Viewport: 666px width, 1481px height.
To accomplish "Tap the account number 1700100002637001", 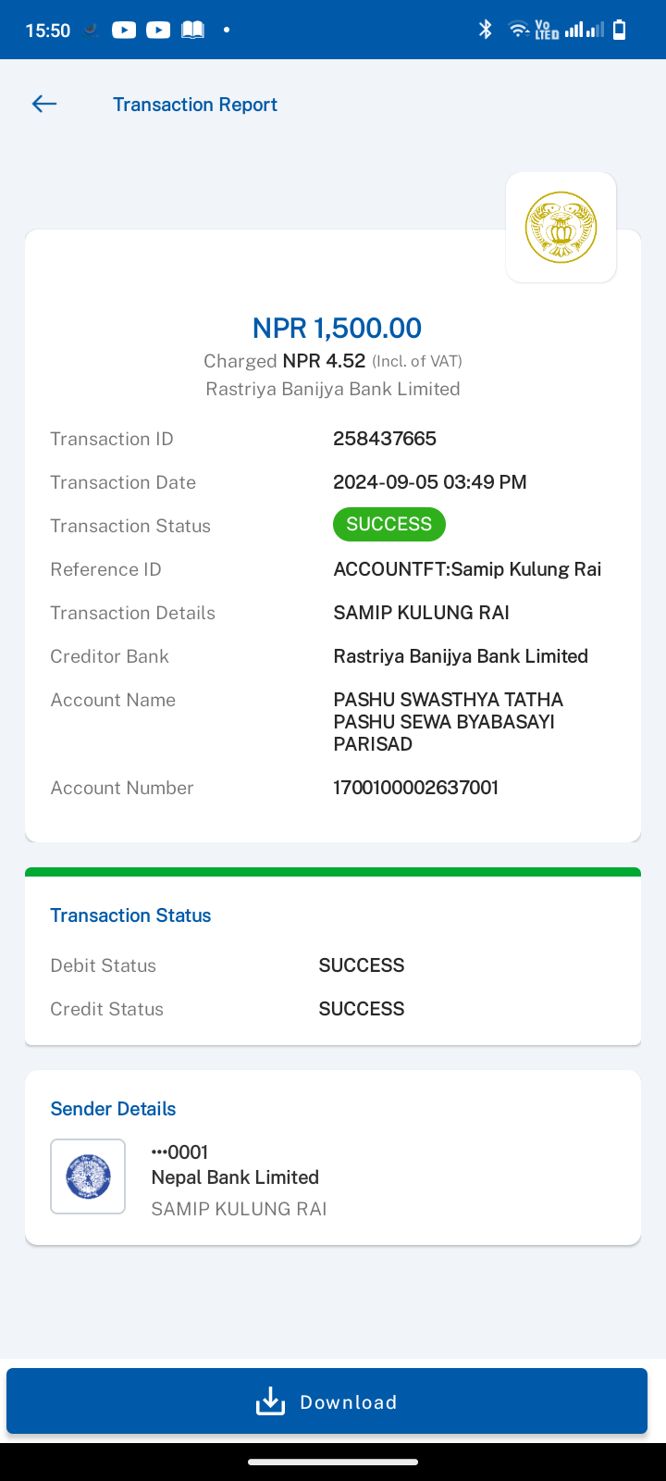I will click(416, 788).
